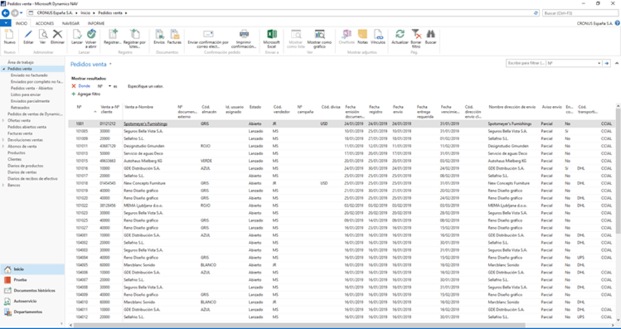Click the Buscar (Ctrl+F3) search box
621x329 pixels.
pyautogui.click(x=580, y=13)
